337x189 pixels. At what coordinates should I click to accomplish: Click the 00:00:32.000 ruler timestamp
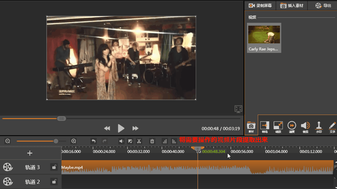(139, 151)
